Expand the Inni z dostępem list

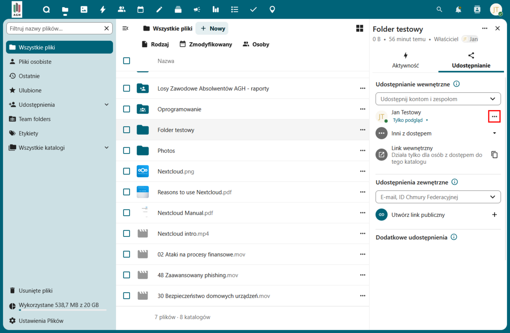pyautogui.click(x=494, y=133)
